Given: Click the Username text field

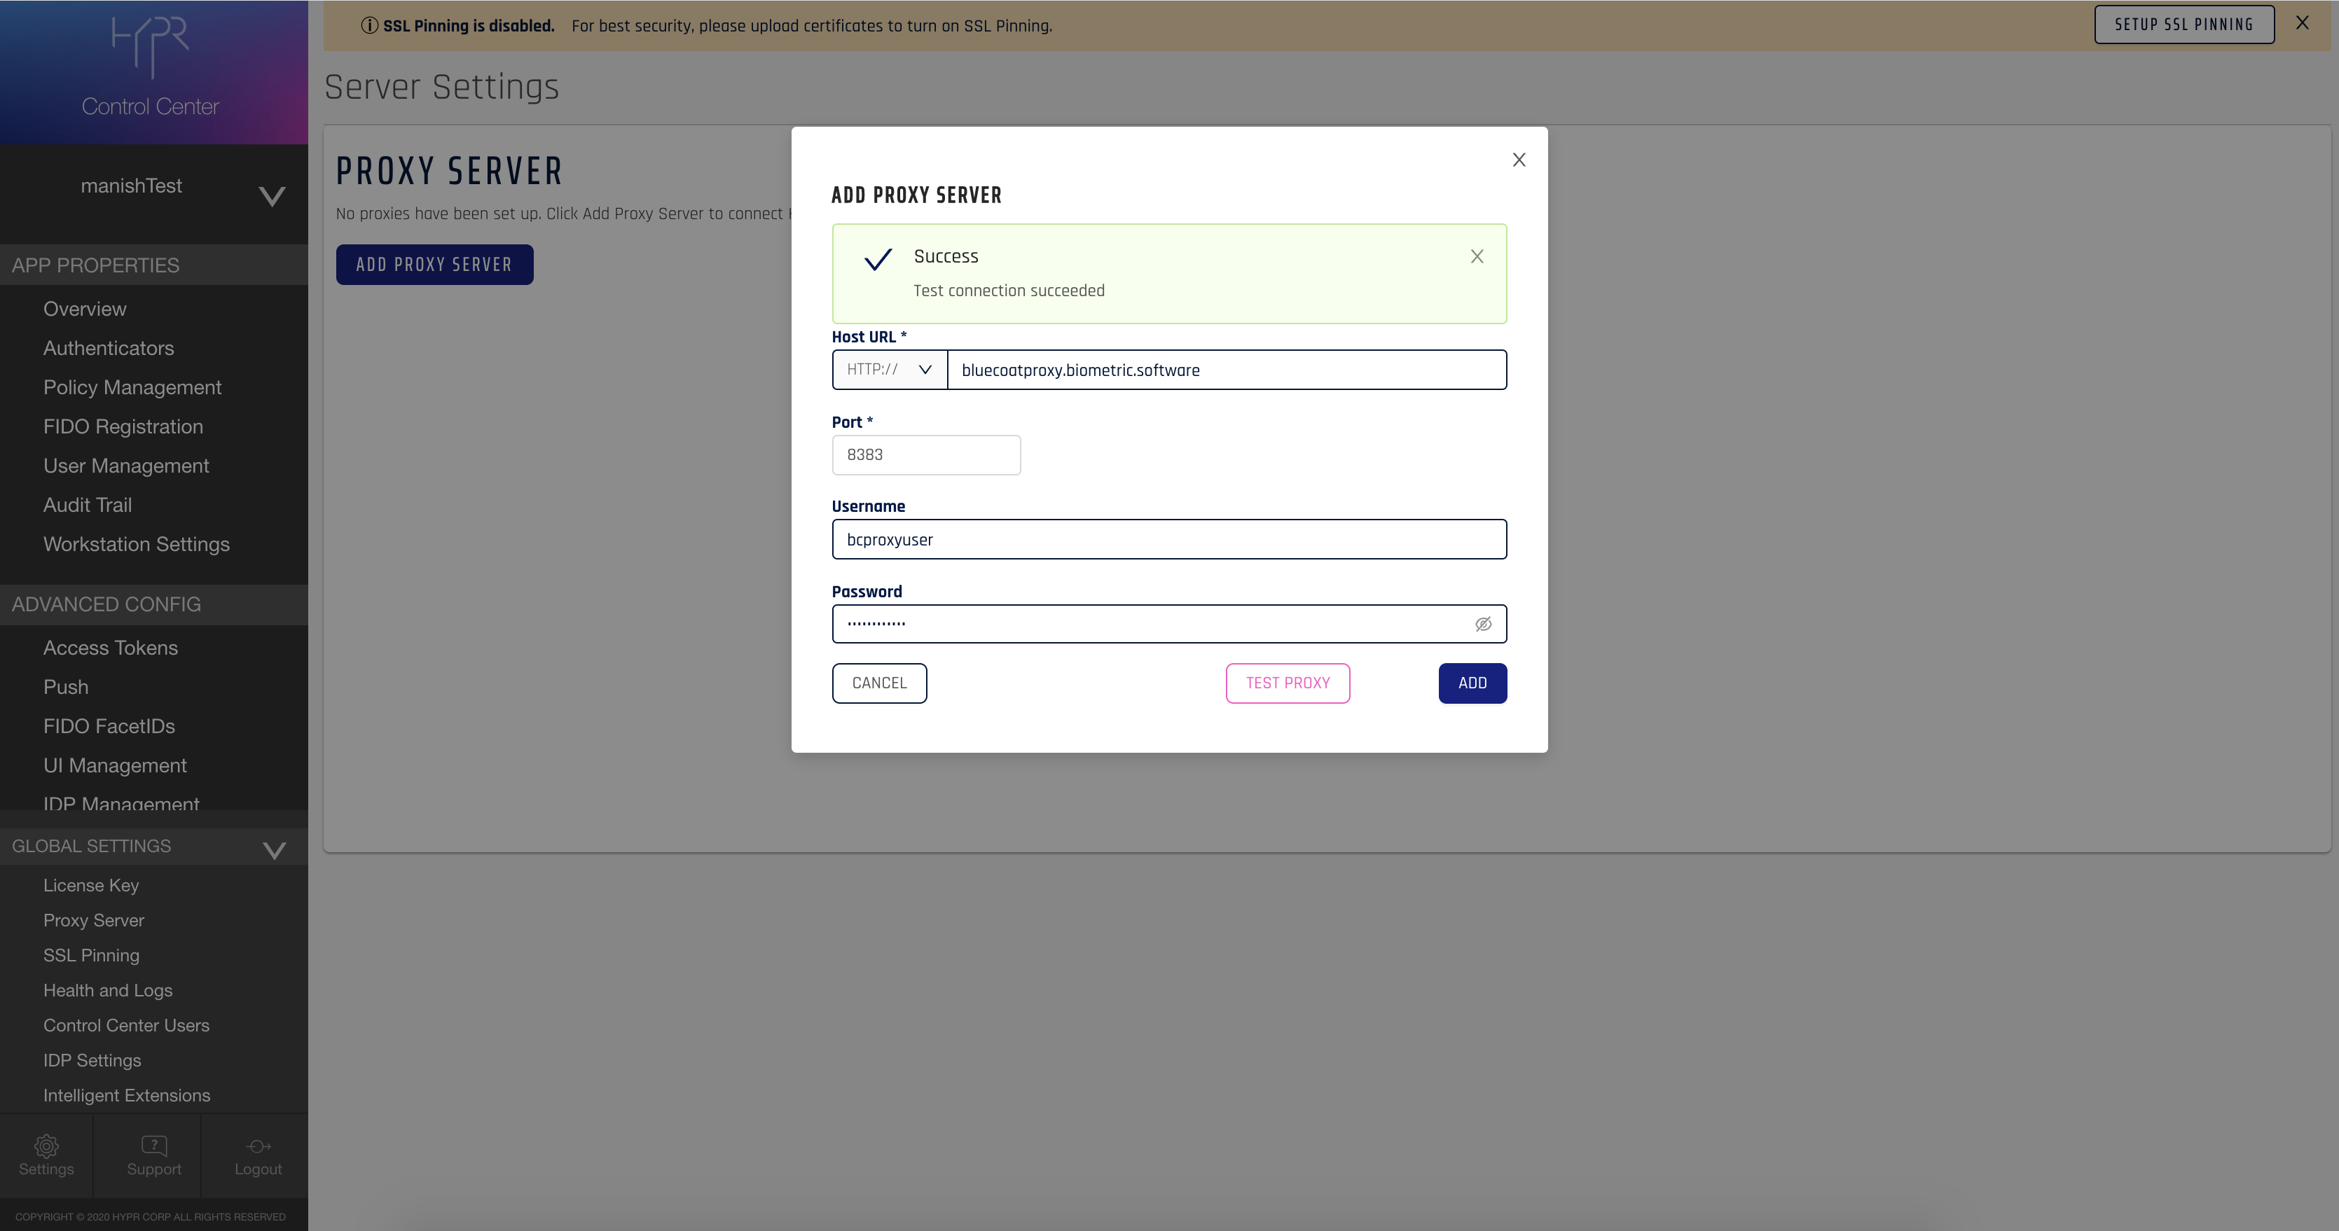Looking at the screenshot, I should 1168,539.
